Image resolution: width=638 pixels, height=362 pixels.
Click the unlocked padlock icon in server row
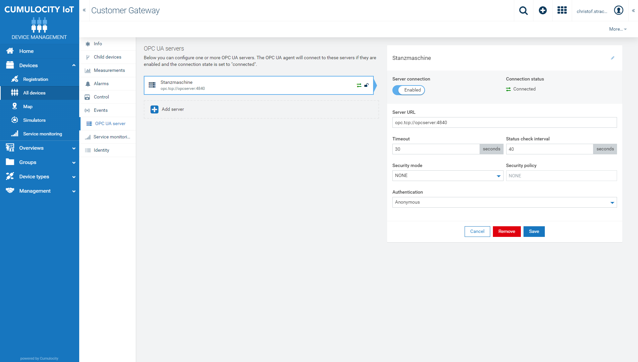click(366, 85)
